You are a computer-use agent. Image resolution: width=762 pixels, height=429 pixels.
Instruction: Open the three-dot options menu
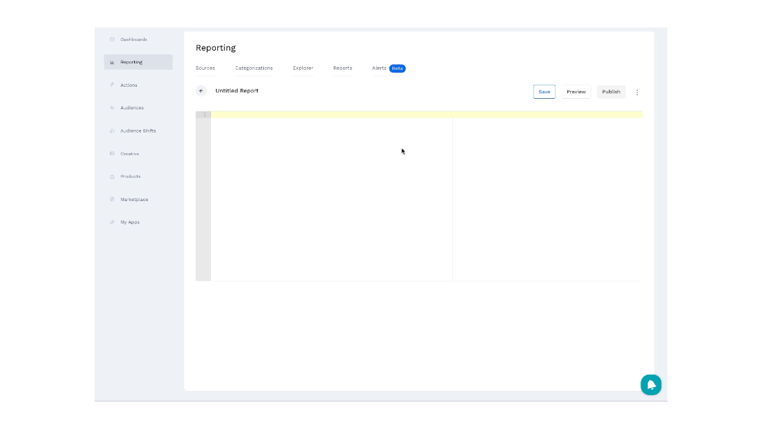637,92
